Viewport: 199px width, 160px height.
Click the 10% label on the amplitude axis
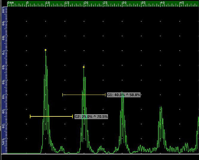3,142
